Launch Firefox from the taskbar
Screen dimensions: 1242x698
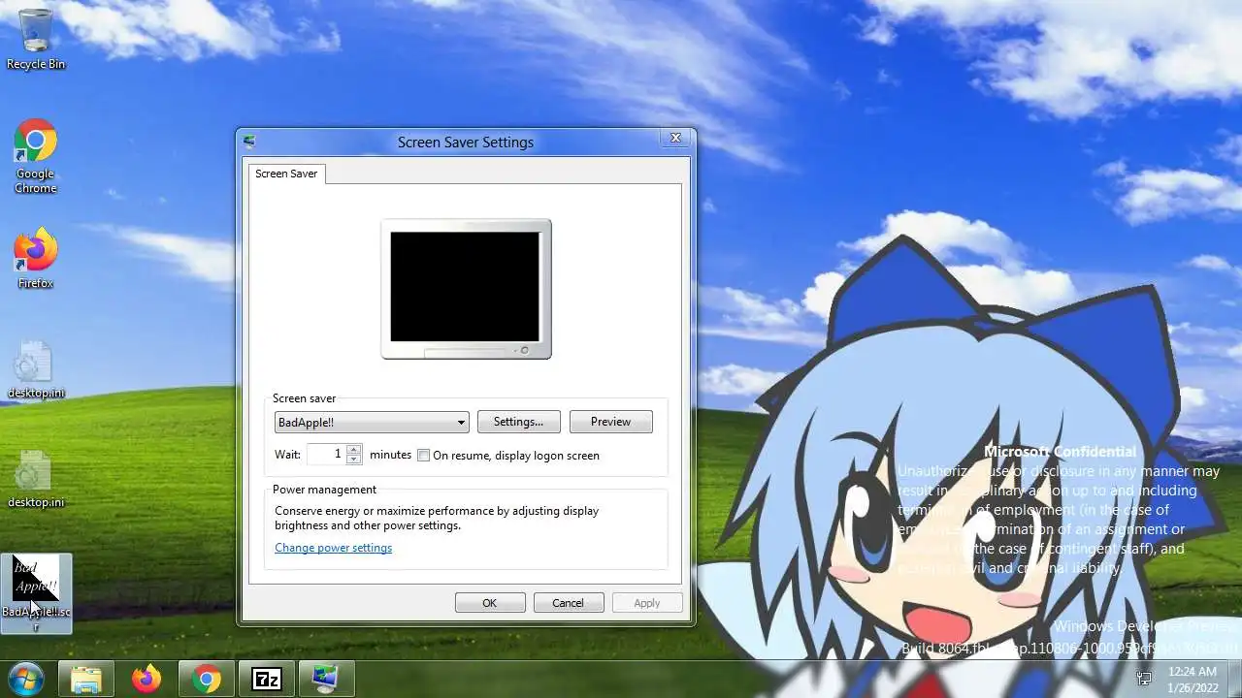click(147, 680)
